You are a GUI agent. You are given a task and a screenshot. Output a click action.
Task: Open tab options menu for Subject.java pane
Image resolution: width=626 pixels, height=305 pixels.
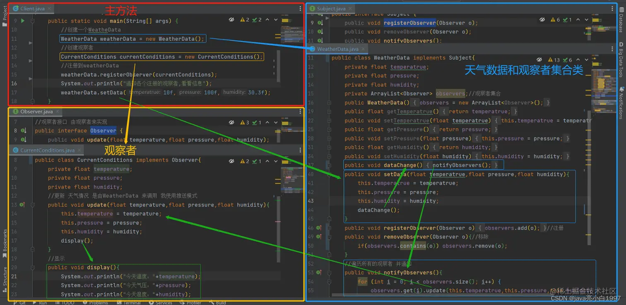612,8
